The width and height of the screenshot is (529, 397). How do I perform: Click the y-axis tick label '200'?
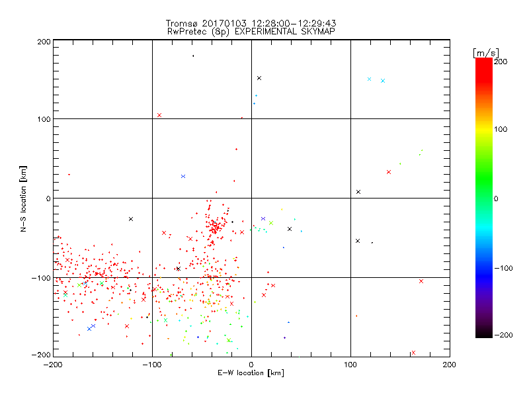pyautogui.click(x=44, y=42)
